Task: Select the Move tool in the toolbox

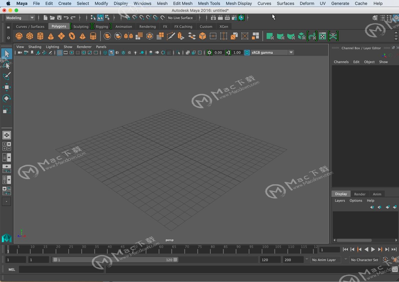Action: pyautogui.click(x=7, y=87)
